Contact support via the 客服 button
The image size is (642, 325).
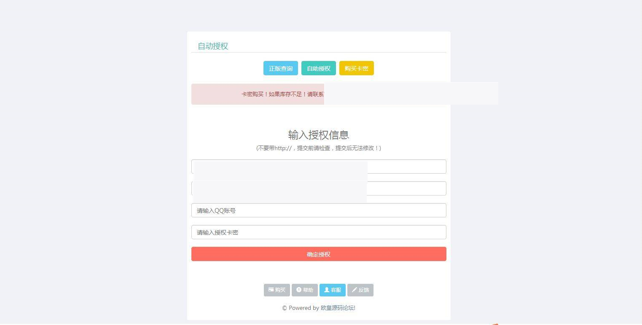(332, 290)
